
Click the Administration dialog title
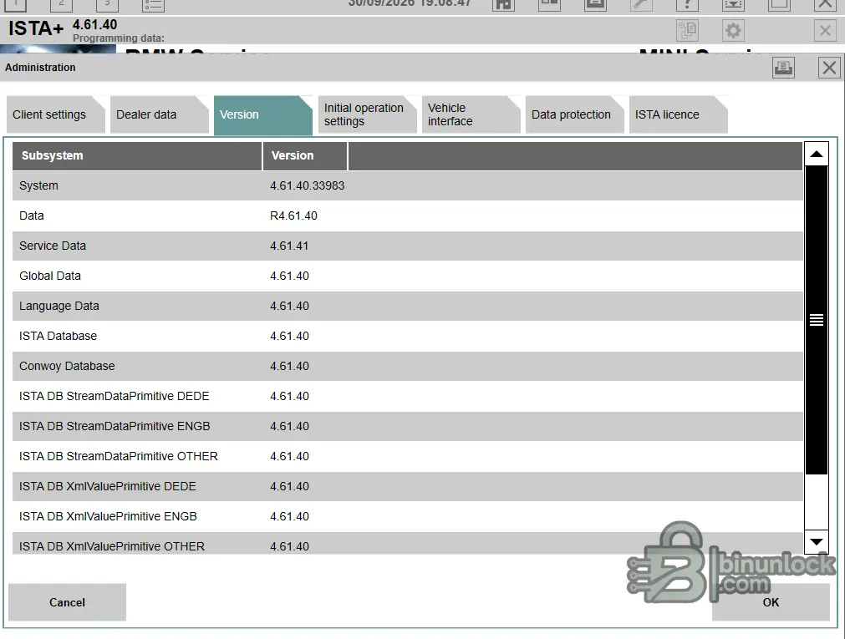click(x=40, y=68)
